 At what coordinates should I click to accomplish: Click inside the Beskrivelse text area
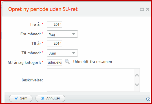tap(91, 80)
